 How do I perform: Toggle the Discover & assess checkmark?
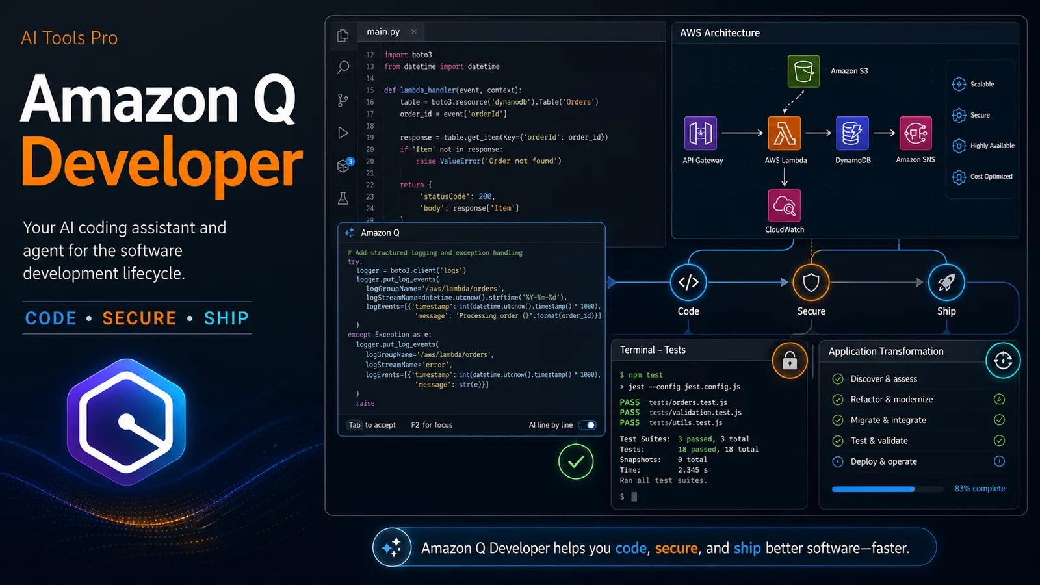[x=838, y=379]
